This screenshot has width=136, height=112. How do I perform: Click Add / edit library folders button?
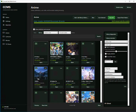coord(81,18)
